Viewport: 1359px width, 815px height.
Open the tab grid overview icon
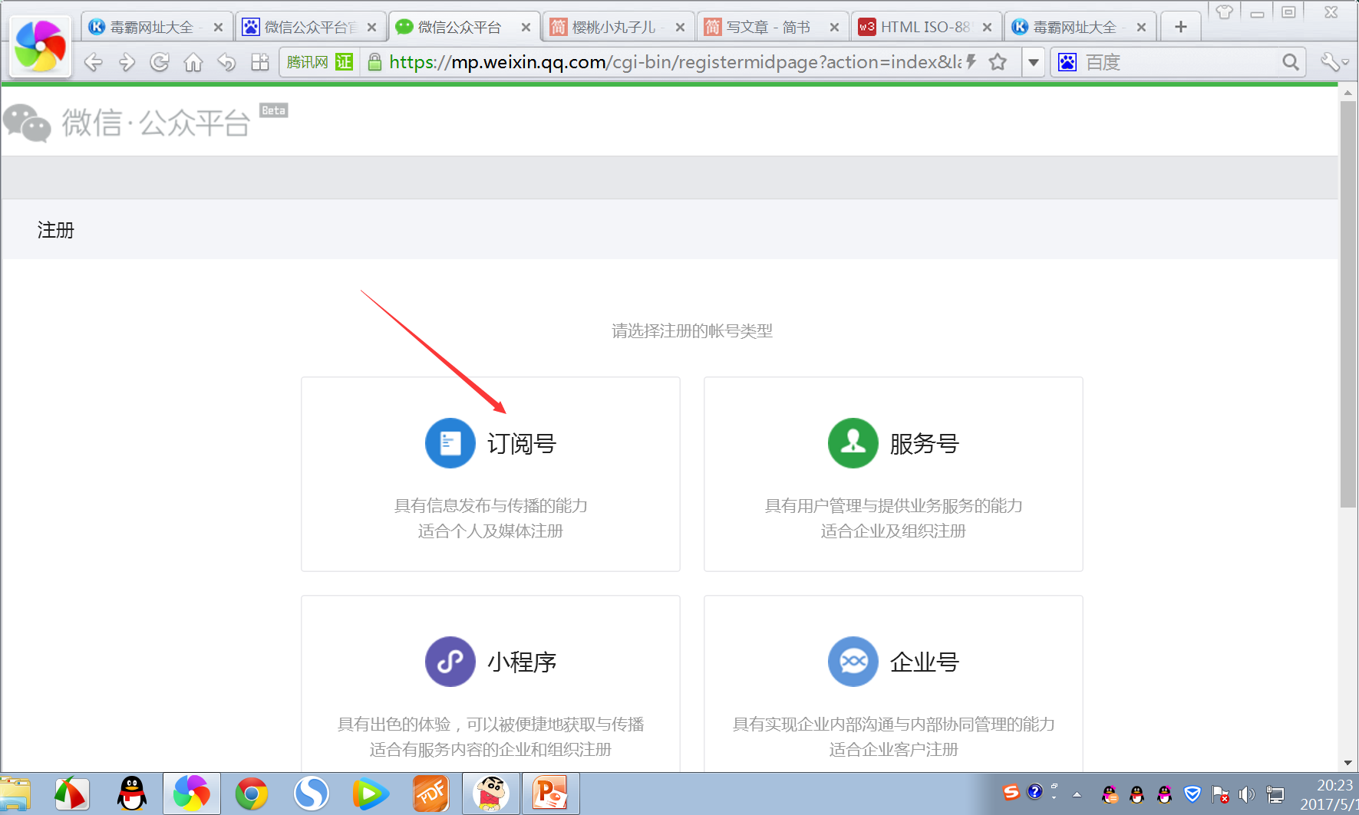point(260,62)
